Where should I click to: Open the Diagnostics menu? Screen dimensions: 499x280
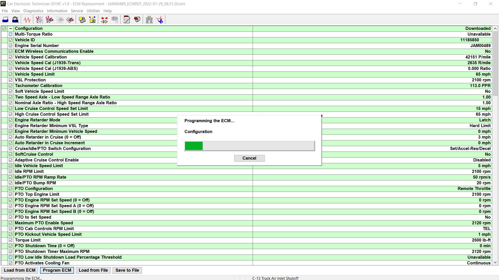click(x=33, y=11)
